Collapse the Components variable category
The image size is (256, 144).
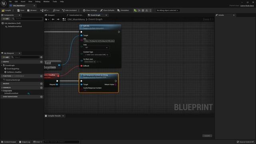coord(2,91)
